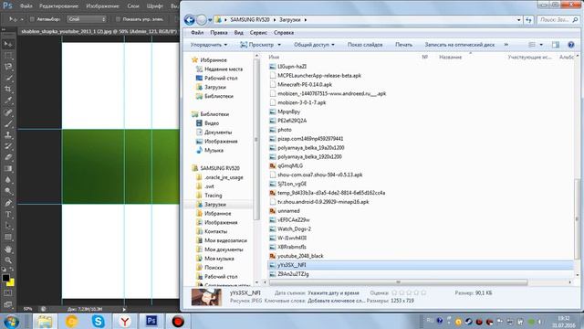Select the Rectangular Marquee tool
Screen dimensions: 584x329
pyautogui.click(x=8, y=56)
